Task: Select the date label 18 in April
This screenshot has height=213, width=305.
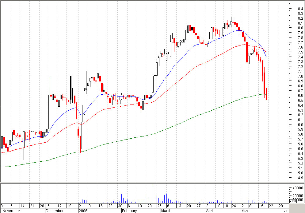Action: pos(225,206)
